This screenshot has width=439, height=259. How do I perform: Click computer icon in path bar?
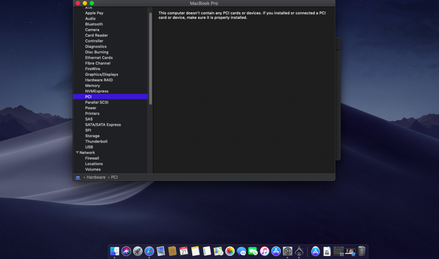tap(78, 177)
